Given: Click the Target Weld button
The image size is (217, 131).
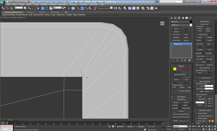Looking at the screenshot, I should [x=186, y=108].
